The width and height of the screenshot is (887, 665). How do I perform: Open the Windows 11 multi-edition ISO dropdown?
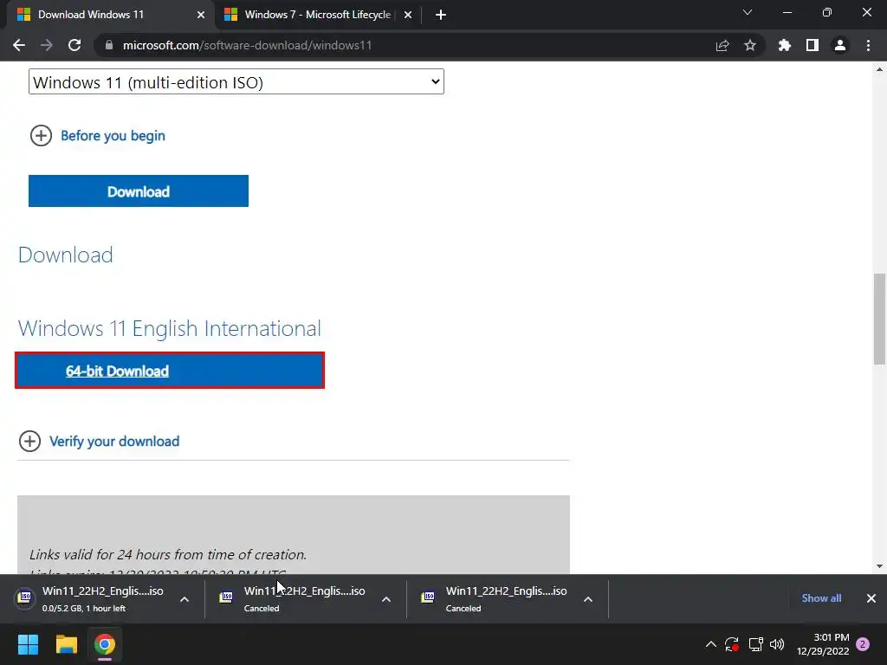pos(236,82)
